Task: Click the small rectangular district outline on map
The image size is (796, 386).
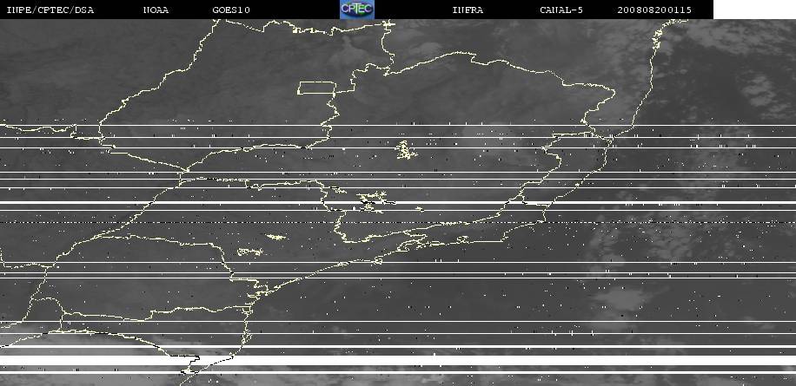Action: [x=317, y=88]
